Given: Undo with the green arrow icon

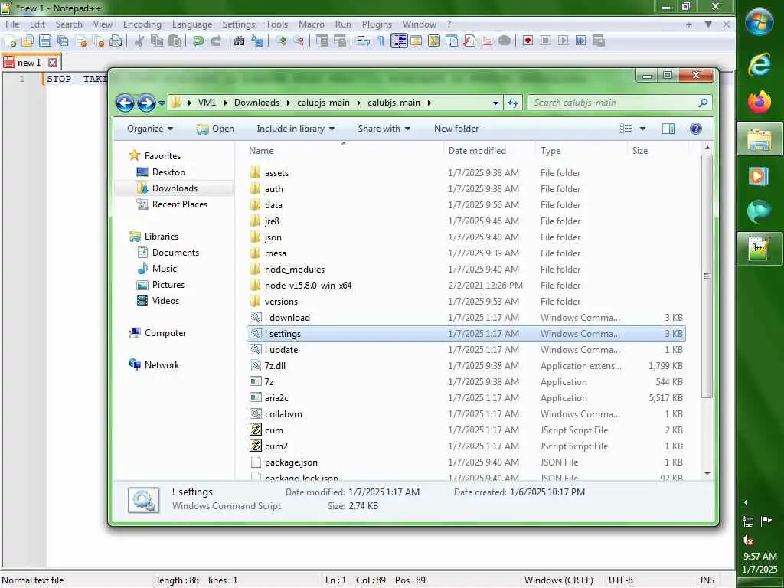Looking at the screenshot, I should coord(198,41).
